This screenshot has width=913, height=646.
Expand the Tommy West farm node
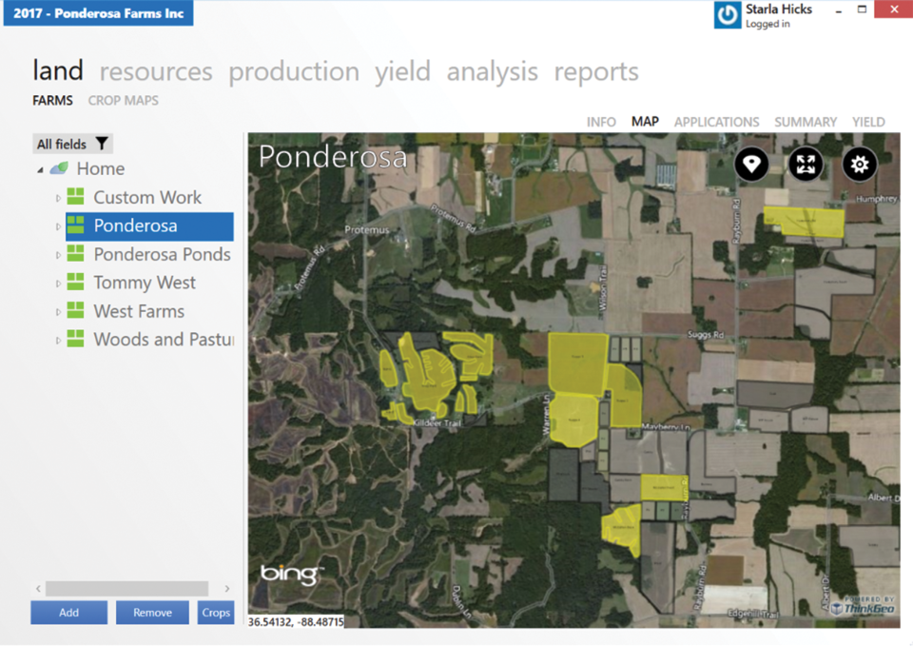point(61,283)
